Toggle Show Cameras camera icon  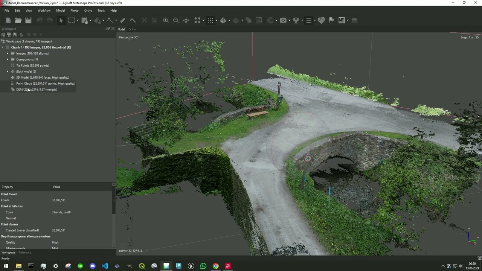click(x=283, y=20)
